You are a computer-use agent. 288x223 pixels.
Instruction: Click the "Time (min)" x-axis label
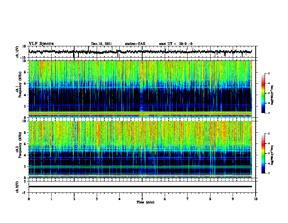pyautogui.click(x=145, y=202)
